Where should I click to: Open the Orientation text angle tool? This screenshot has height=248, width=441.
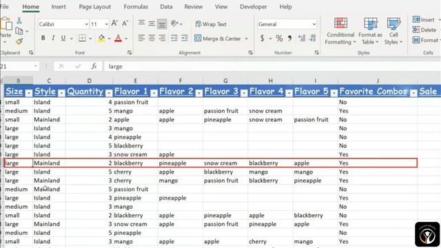[x=174, y=23]
